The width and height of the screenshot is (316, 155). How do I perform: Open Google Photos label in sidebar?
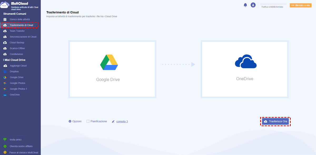[18, 83]
